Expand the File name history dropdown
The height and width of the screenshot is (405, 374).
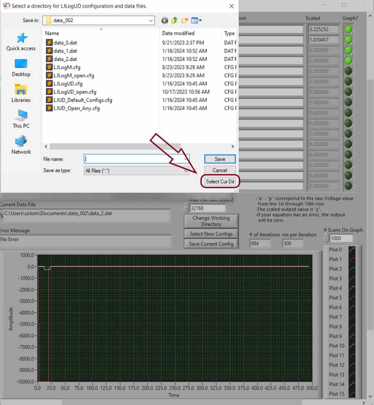pyautogui.click(x=186, y=159)
